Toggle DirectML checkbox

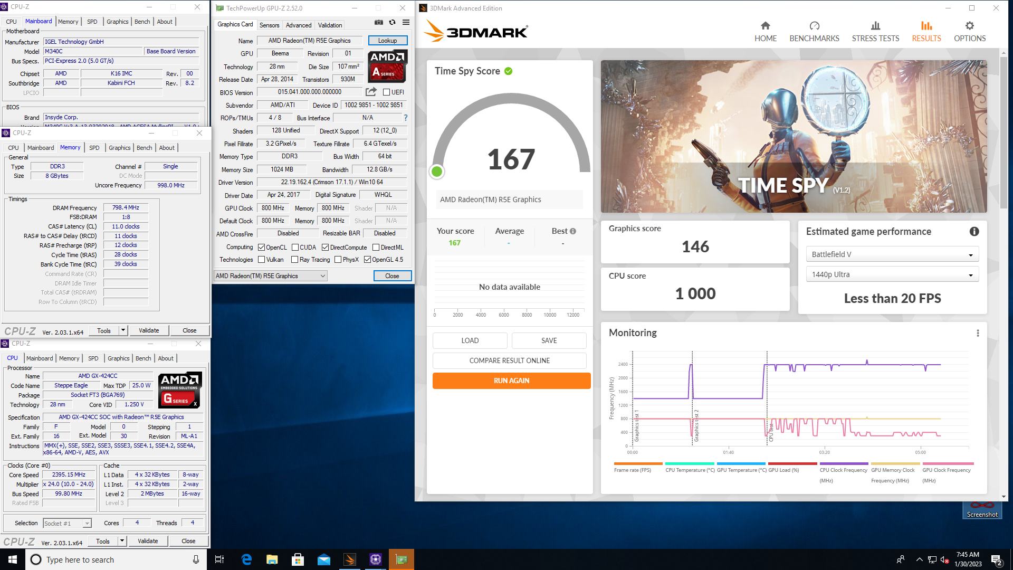coord(376,247)
